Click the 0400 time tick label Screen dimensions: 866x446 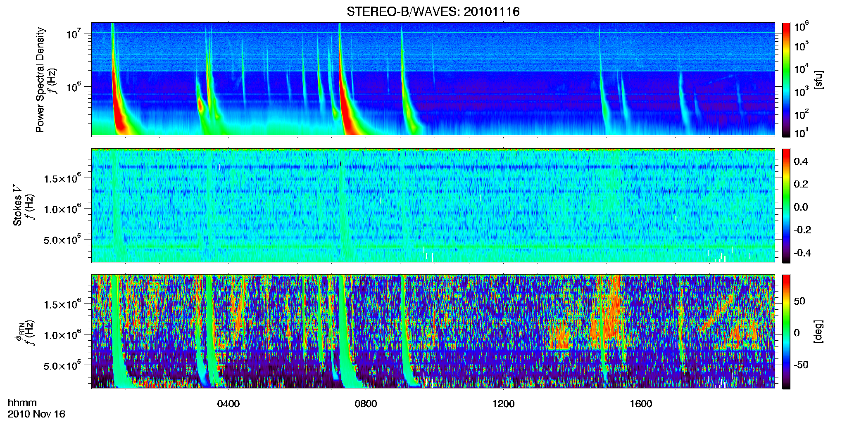pyautogui.click(x=228, y=404)
